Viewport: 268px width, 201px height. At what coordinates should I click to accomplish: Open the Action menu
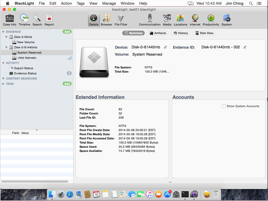pos(66,3)
